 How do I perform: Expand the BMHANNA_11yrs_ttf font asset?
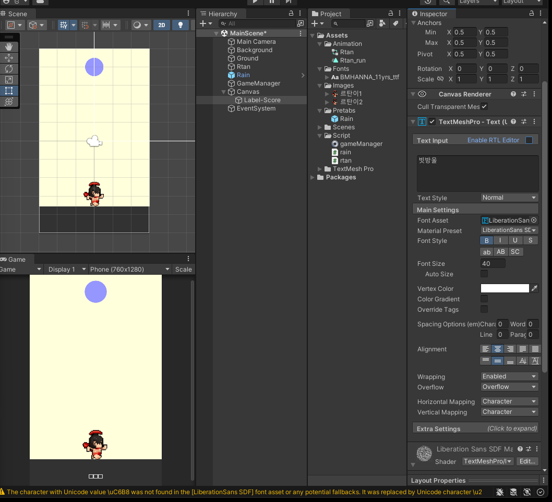tap(327, 77)
